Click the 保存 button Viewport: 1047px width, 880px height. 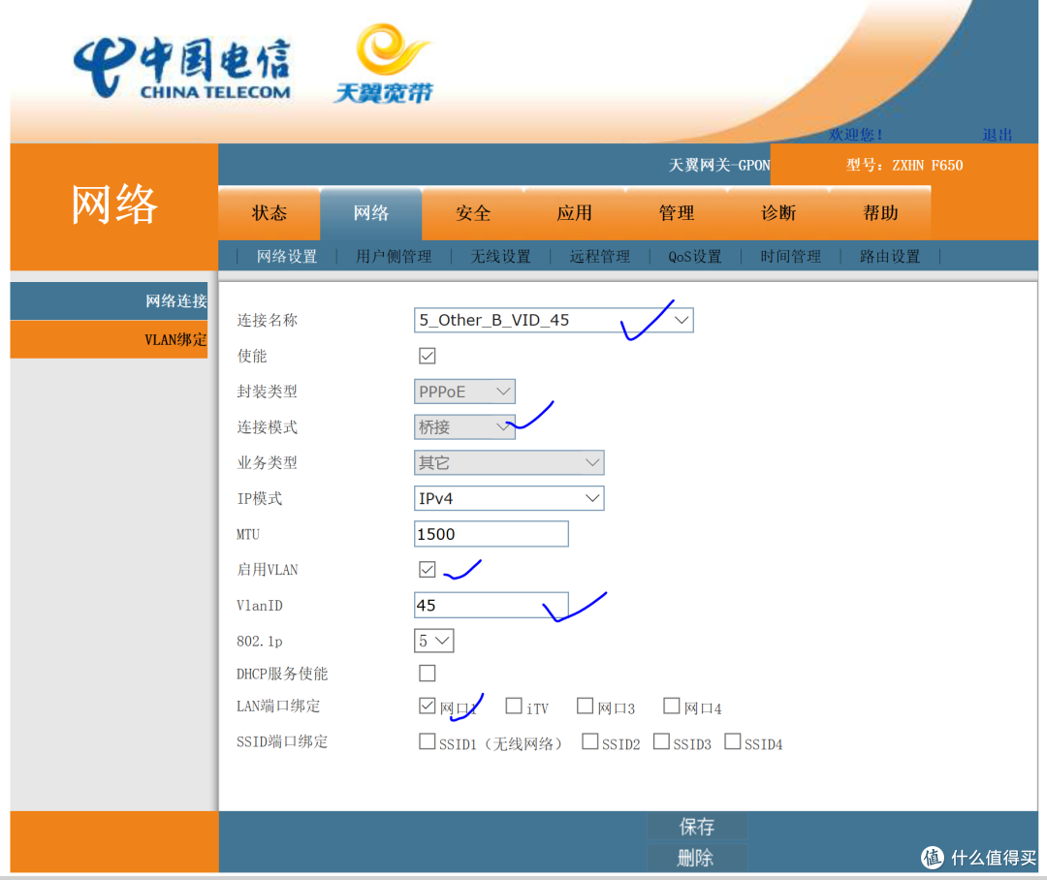696,826
